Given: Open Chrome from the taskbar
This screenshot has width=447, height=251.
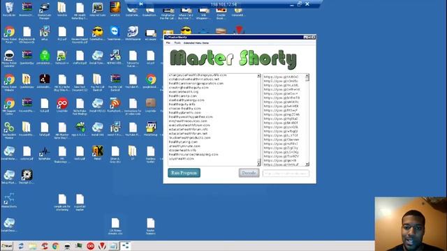Looking at the screenshot, I should pyautogui.click(x=56, y=246).
